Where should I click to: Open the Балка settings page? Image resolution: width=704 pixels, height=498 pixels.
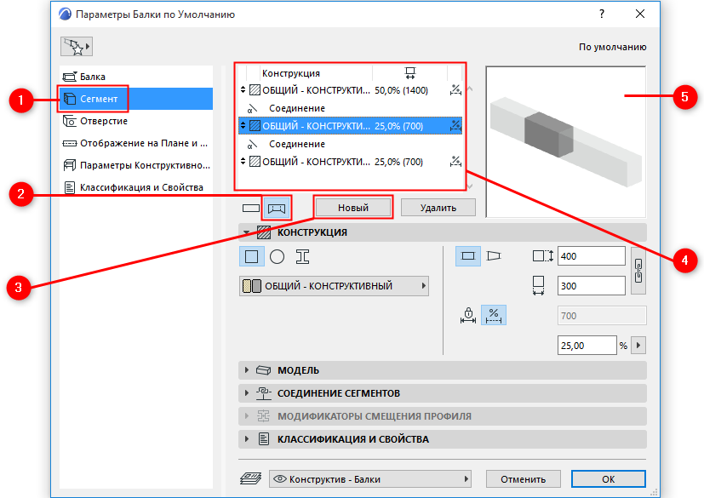(x=136, y=77)
